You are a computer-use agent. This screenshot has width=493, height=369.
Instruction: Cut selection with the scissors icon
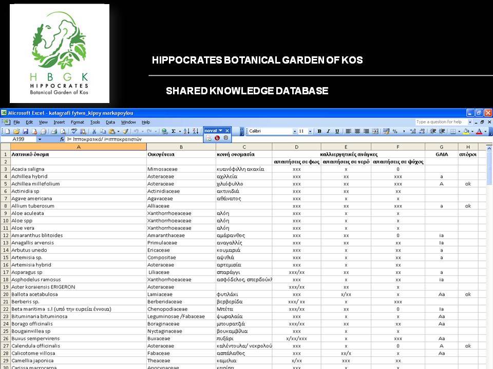point(94,132)
